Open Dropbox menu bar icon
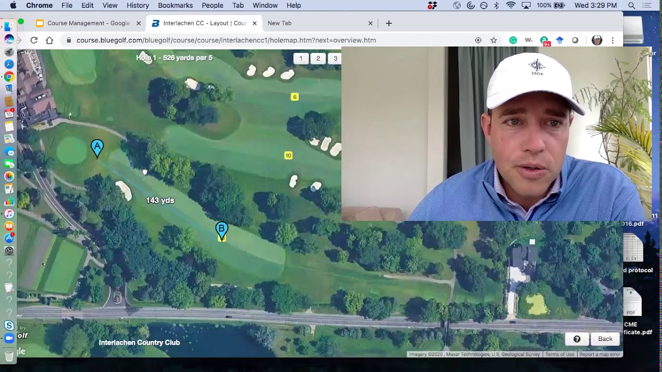662x372 pixels. 432,6
